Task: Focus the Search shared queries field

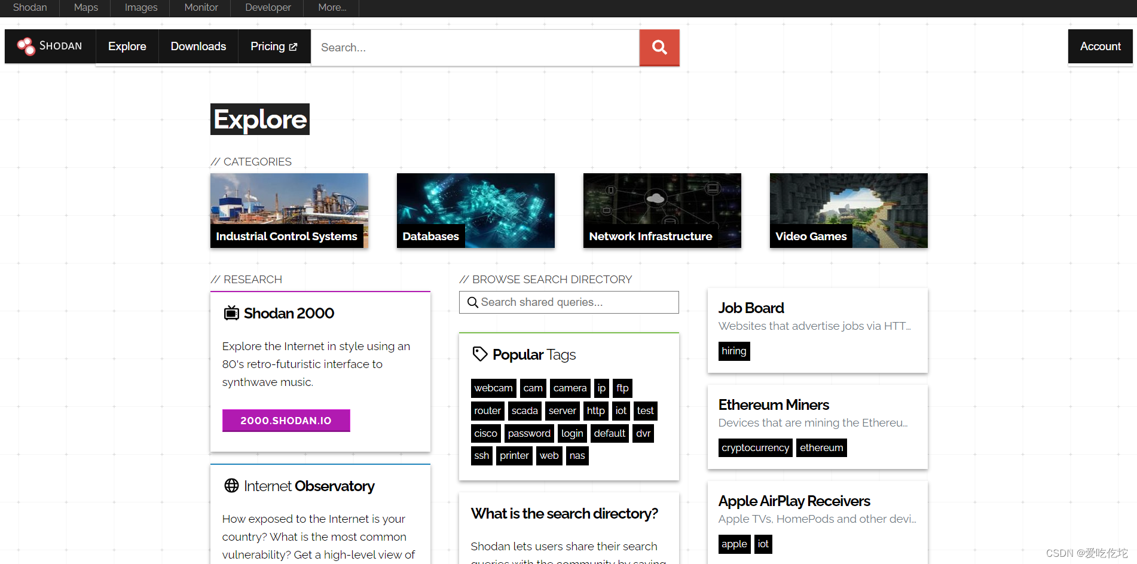Action: (569, 302)
